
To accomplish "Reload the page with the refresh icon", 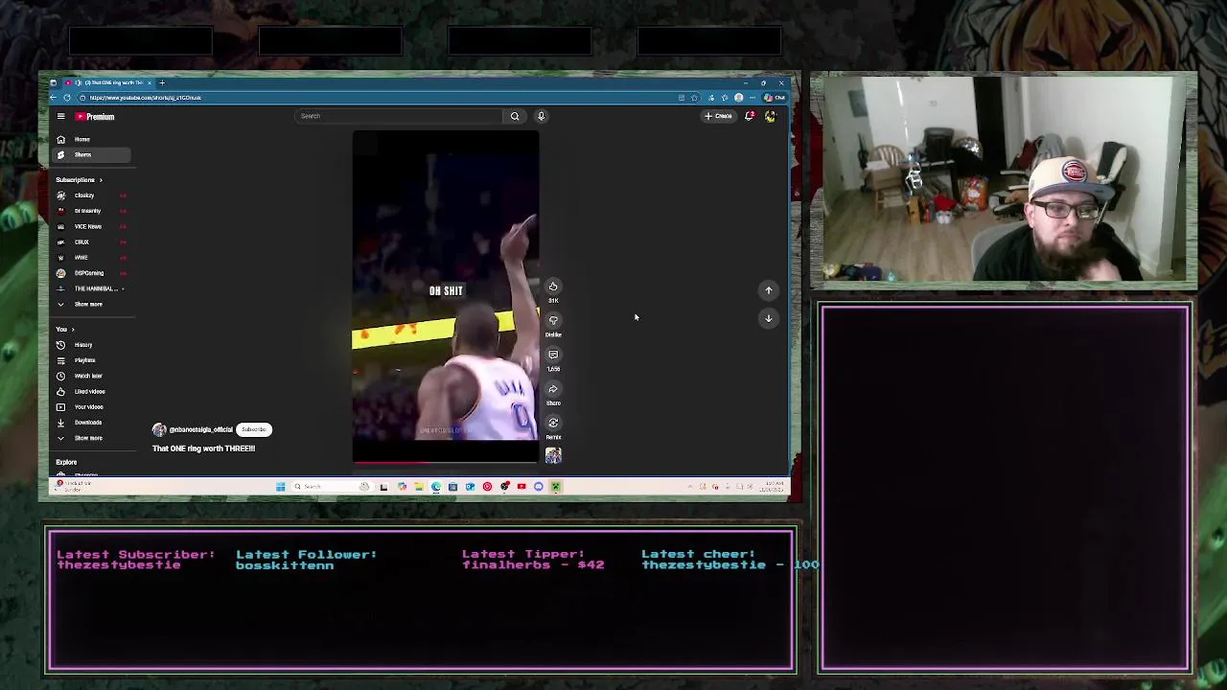I will point(67,98).
